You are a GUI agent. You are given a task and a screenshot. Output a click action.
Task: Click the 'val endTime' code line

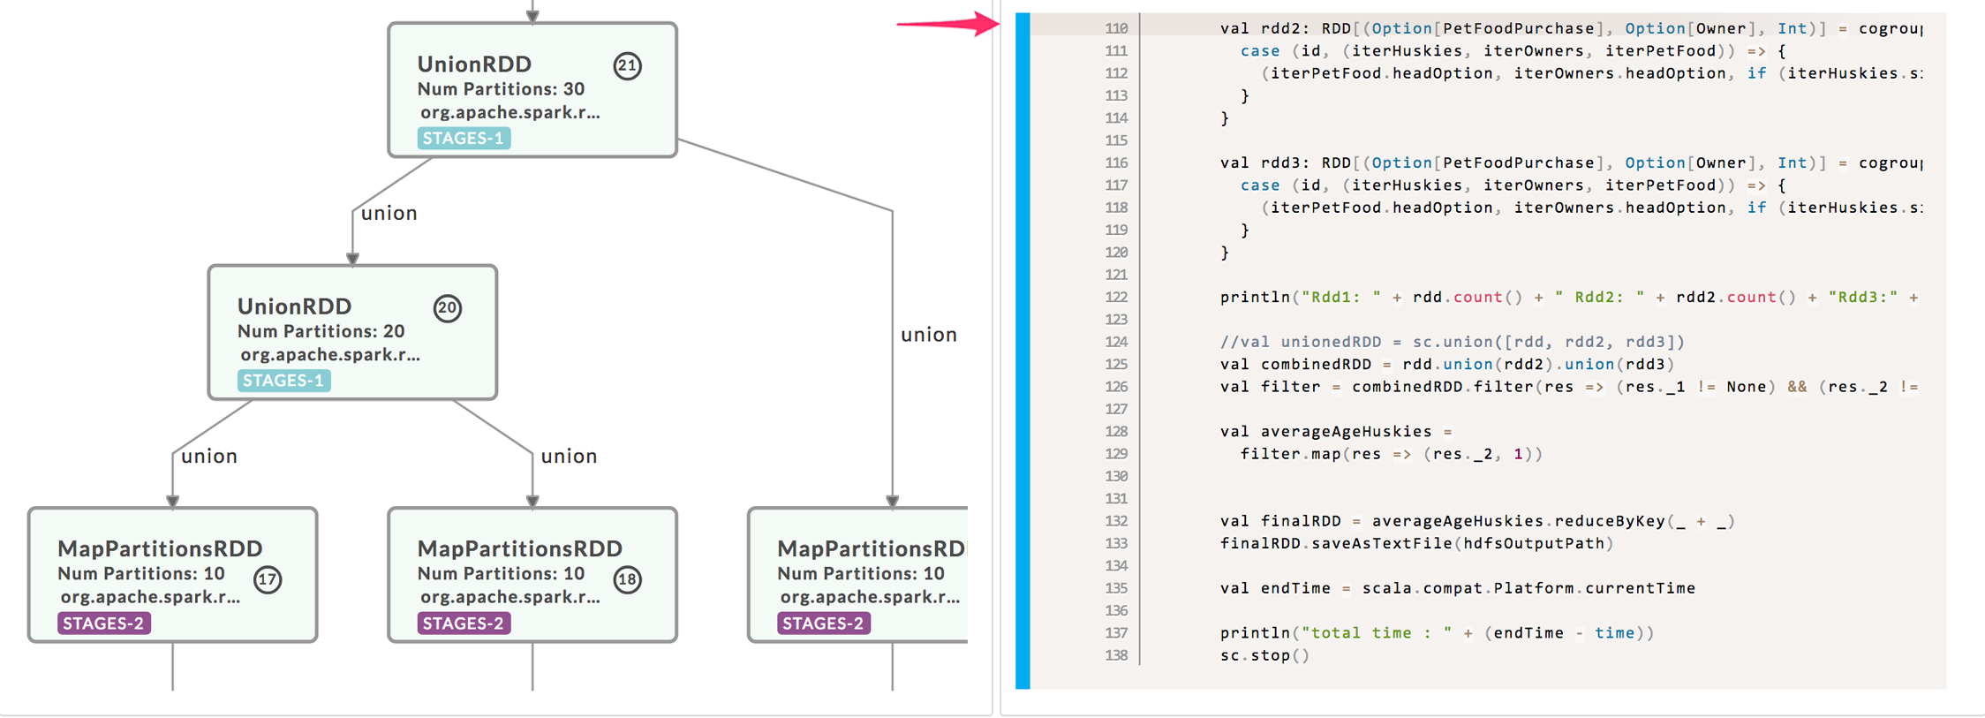point(1458,588)
